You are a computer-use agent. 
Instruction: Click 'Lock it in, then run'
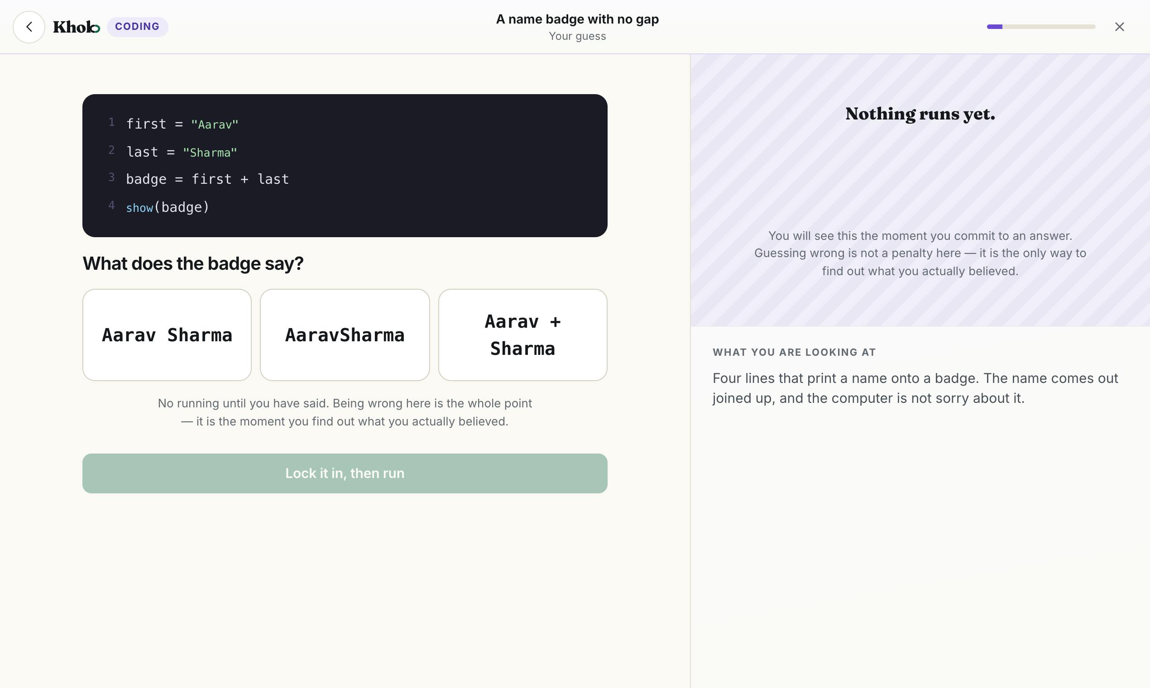tap(345, 473)
